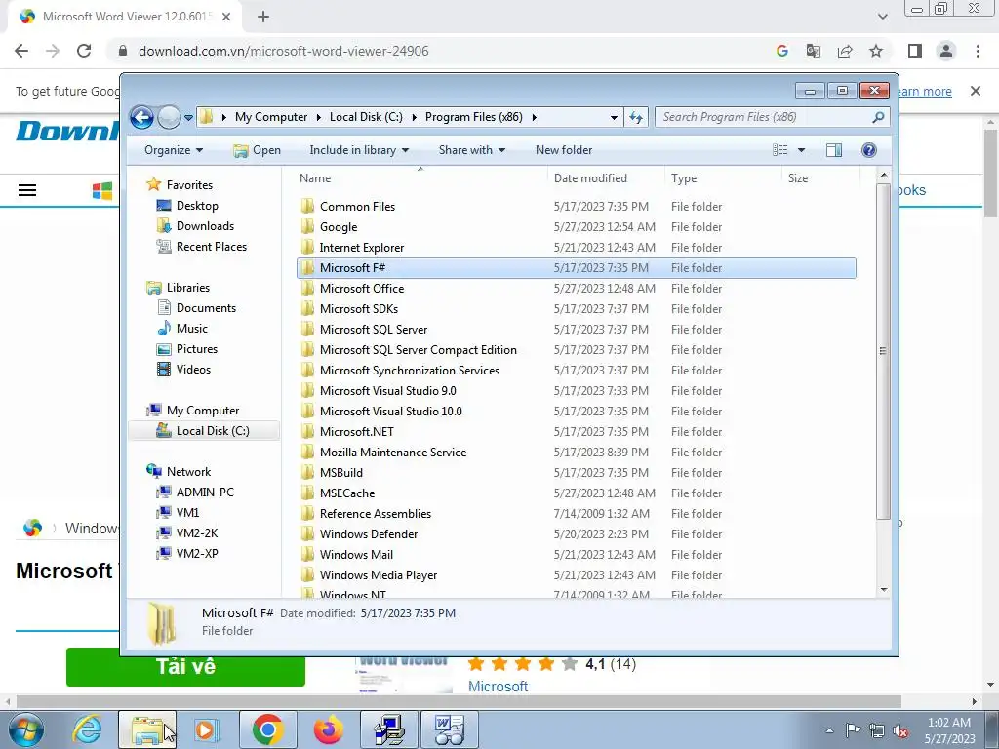
Task: Create a New folder
Action: 564,150
